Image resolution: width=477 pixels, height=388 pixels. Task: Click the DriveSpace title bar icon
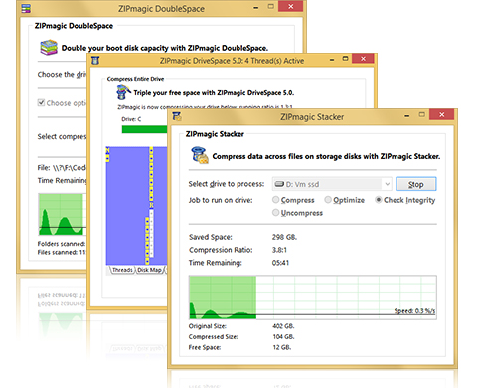click(95, 61)
